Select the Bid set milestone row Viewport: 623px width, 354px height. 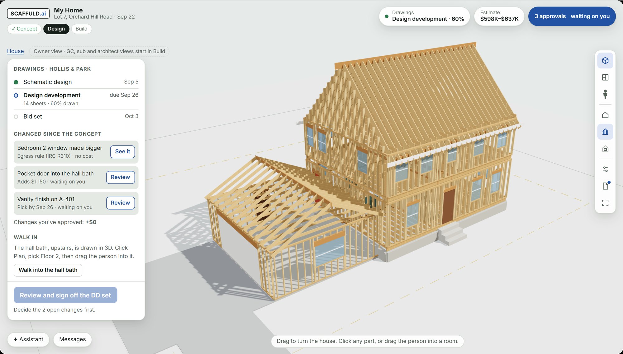tap(76, 116)
